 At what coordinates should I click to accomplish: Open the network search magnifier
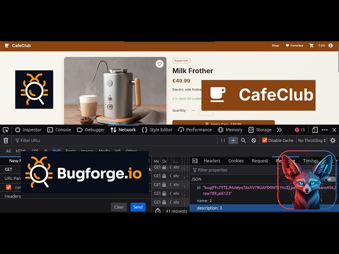(x=244, y=140)
